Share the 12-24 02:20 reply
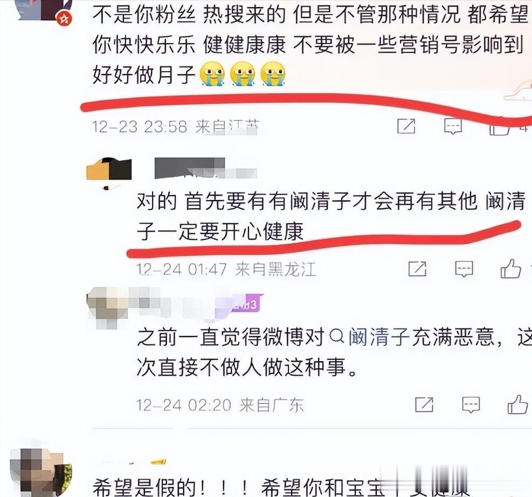This screenshot has height=497, width=532. [x=424, y=404]
